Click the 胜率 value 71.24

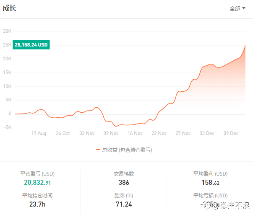coord(124,204)
